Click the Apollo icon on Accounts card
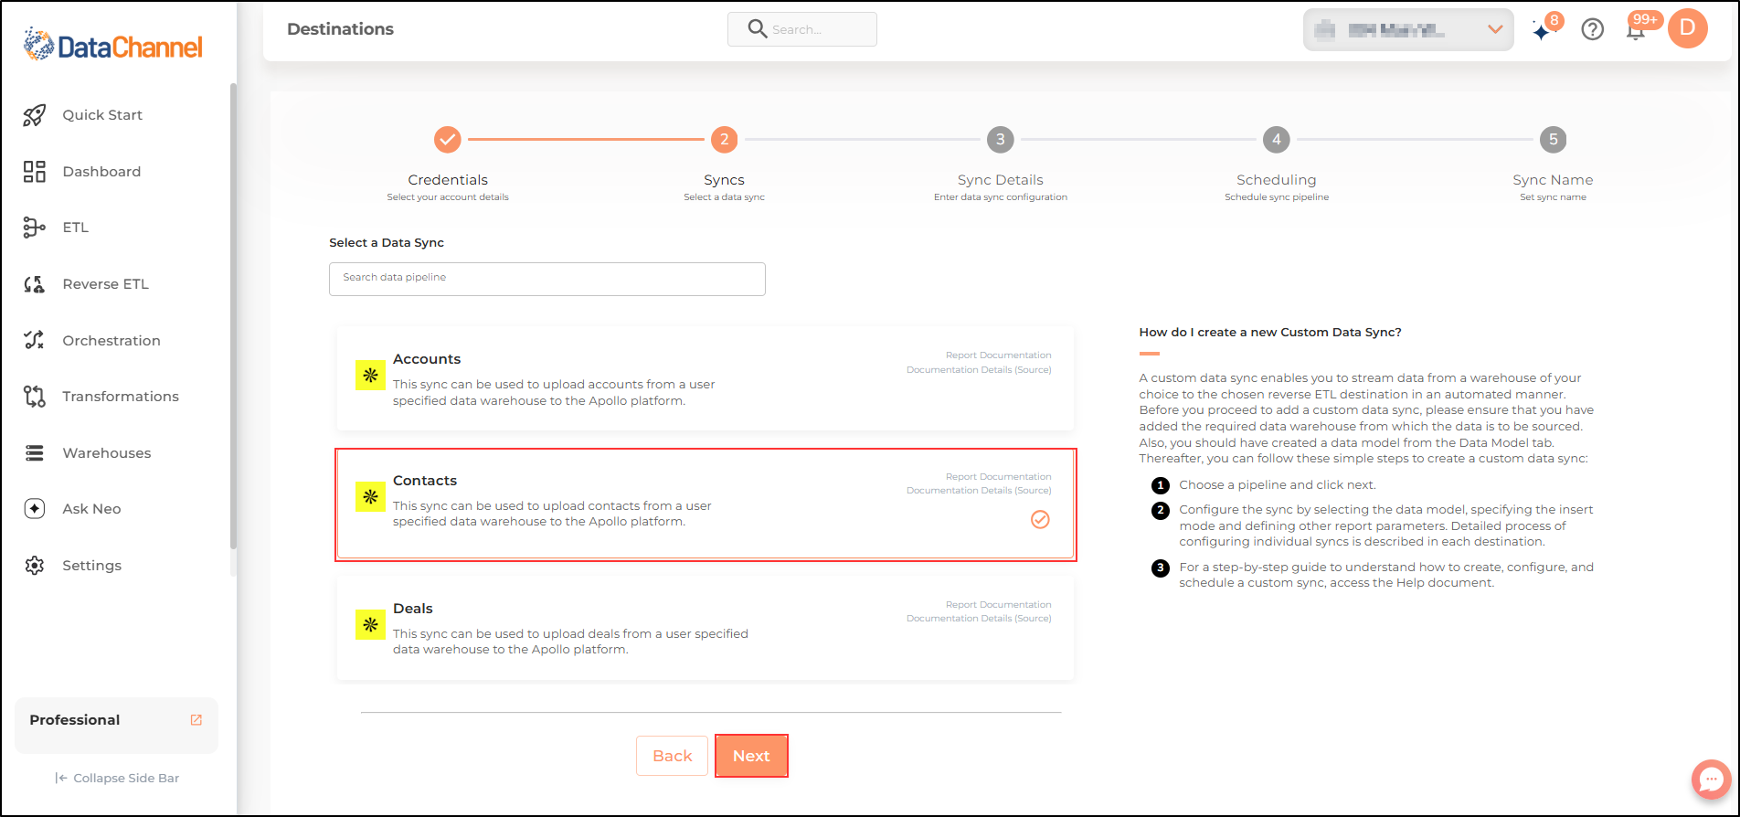1740x817 pixels. [370, 375]
